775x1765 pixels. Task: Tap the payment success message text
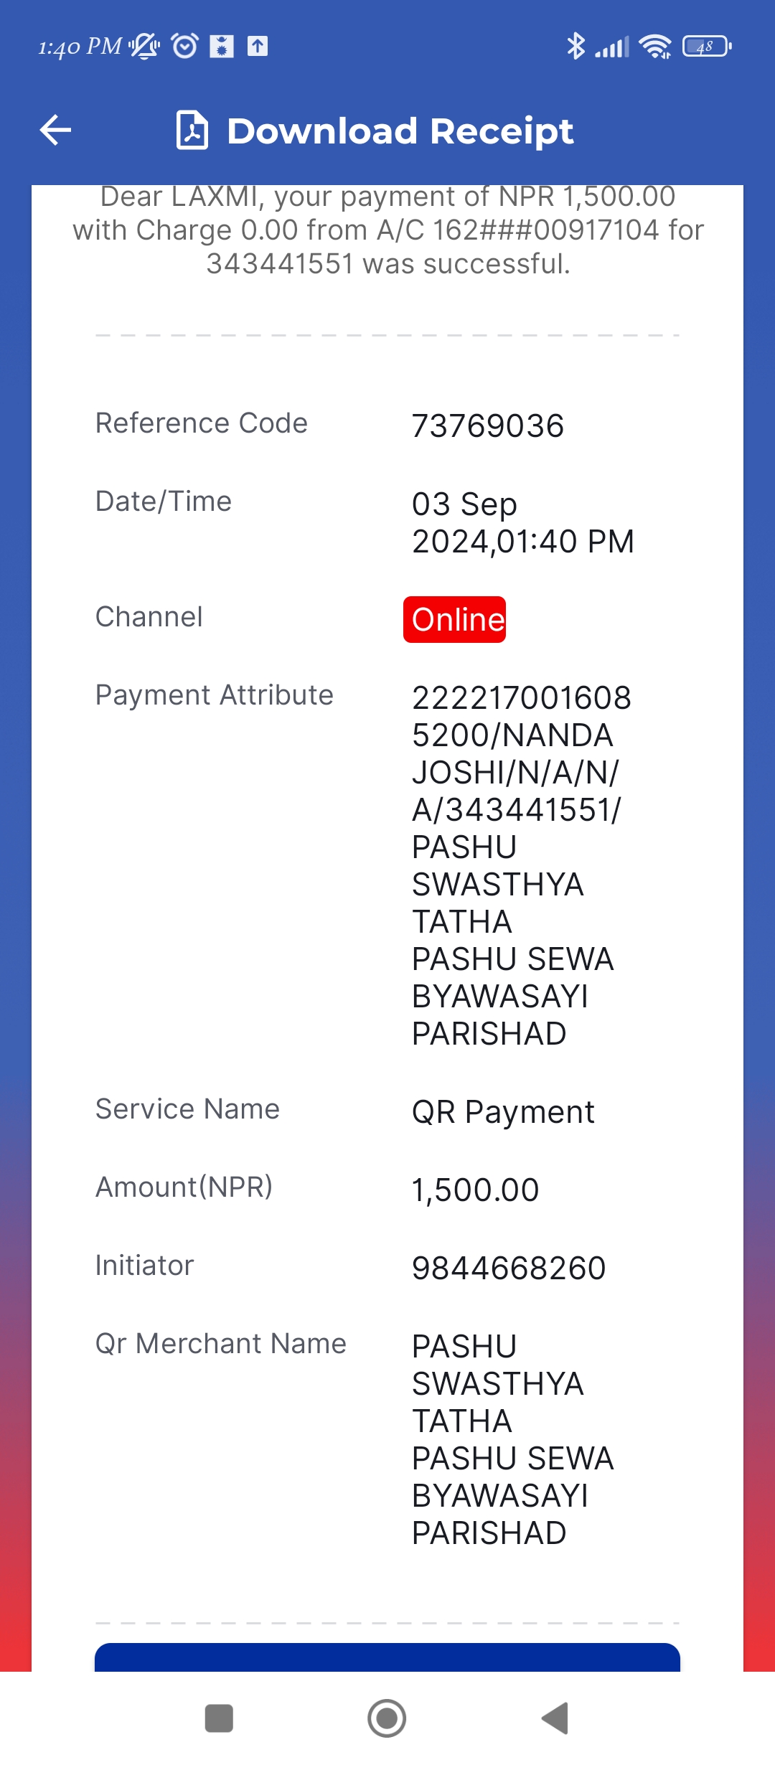[387, 231]
